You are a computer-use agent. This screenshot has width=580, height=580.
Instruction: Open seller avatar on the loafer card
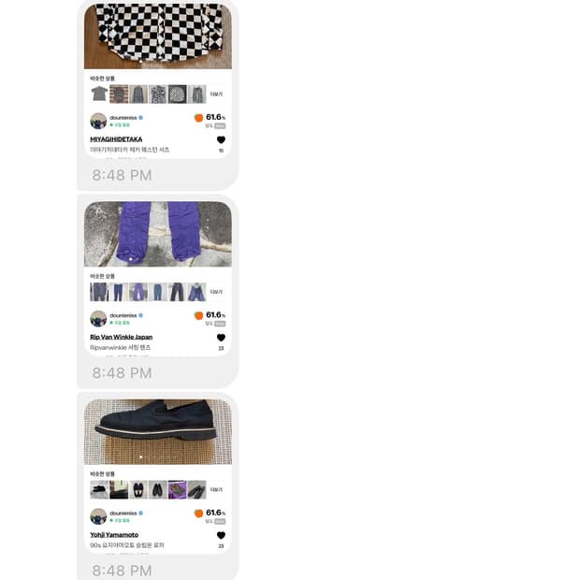(x=98, y=516)
